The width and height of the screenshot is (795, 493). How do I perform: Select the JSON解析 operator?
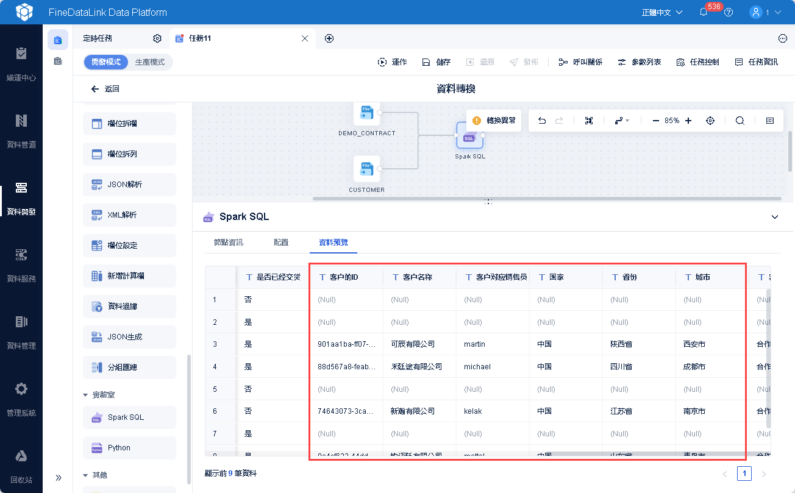point(129,185)
